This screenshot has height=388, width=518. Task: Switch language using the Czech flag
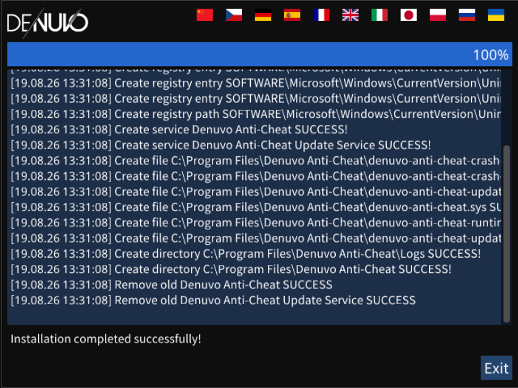234,15
